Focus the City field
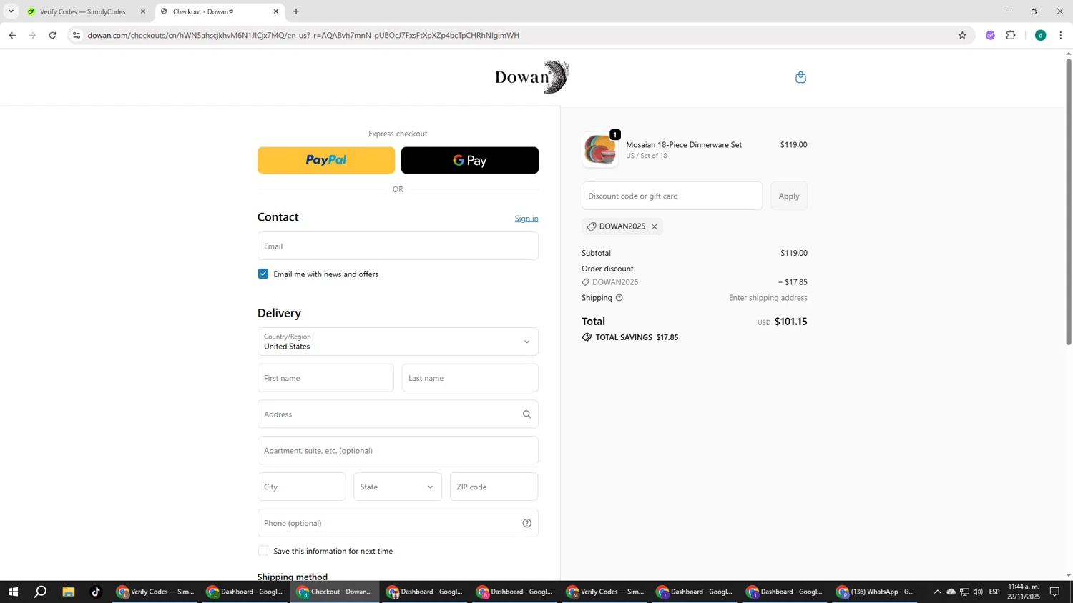 [301, 487]
